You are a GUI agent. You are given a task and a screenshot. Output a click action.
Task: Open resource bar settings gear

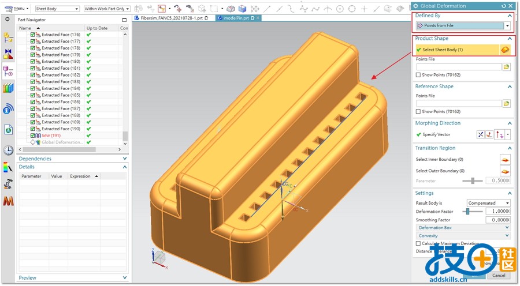[x=7, y=20]
